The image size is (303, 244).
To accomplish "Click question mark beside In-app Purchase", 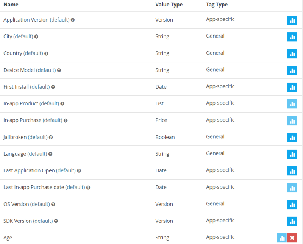I will pos(66,120).
